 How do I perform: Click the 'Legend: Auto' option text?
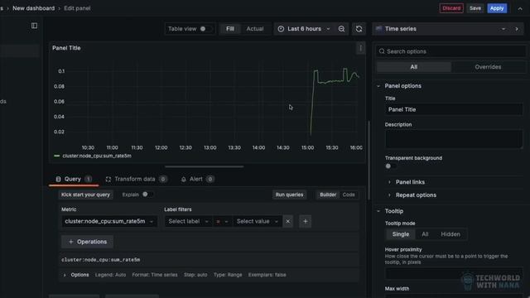(x=110, y=275)
